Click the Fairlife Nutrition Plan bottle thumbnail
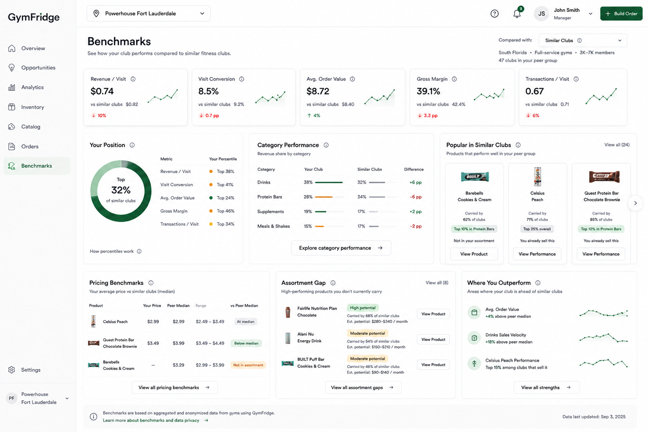The height and width of the screenshot is (432, 648). [288, 312]
